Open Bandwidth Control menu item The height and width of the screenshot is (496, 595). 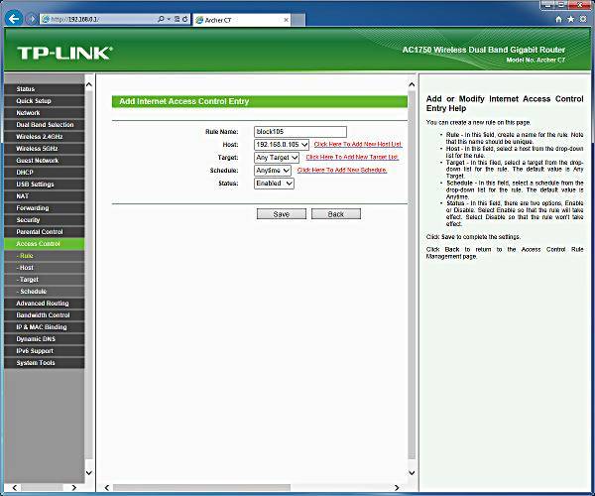pos(45,315)
